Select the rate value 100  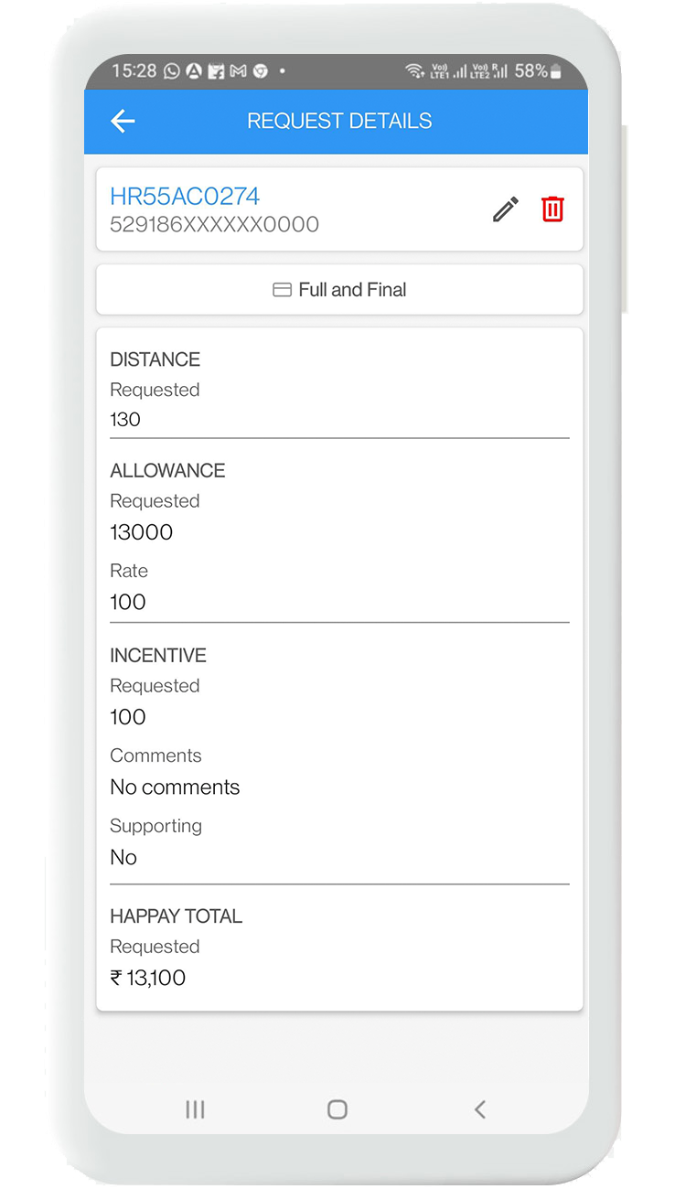tap(128, 602)
